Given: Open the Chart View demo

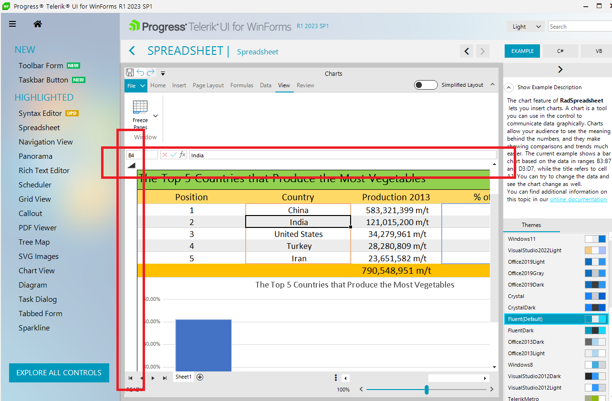Looking at the screenshot, I should (37, 270).
